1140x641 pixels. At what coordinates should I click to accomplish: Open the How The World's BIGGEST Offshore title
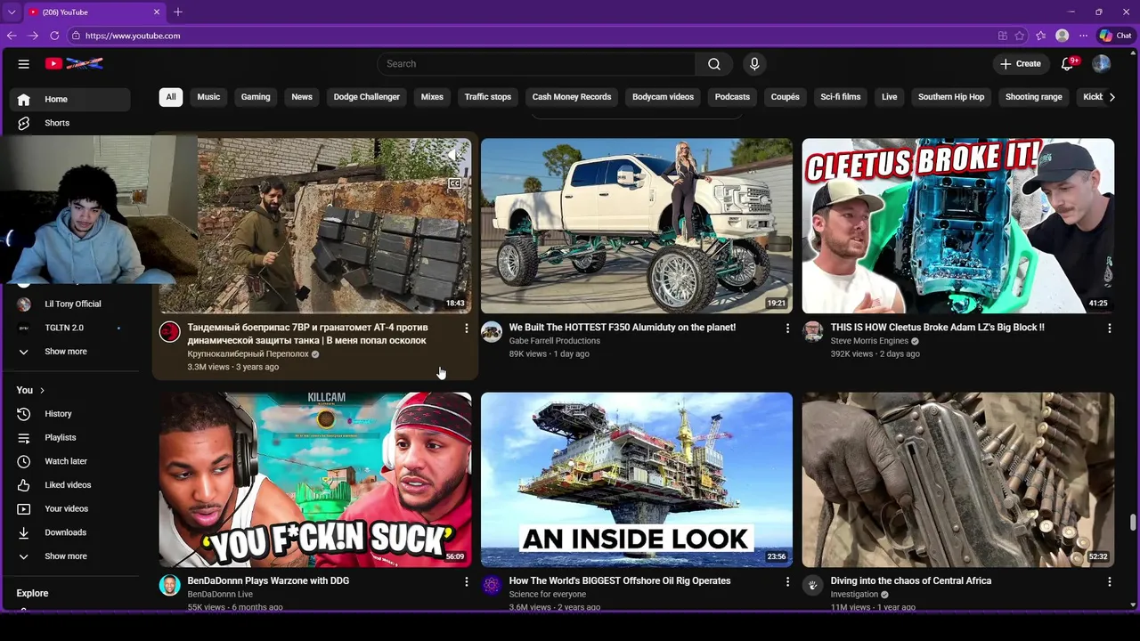click(620, 581)
